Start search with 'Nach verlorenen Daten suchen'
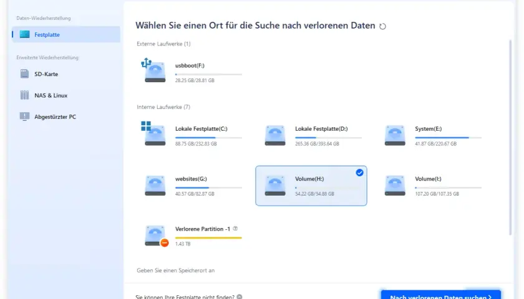524x299 pixels. click(x=441, y=295)
